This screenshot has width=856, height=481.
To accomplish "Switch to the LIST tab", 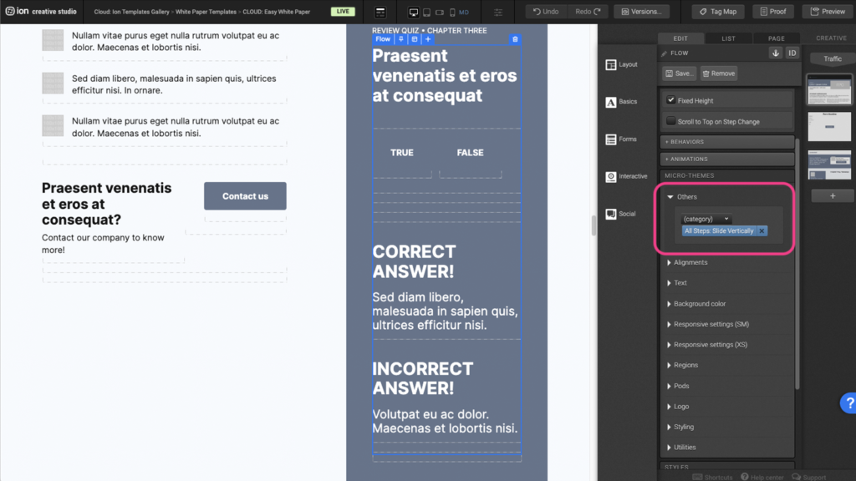I will [x=728, y=38].
